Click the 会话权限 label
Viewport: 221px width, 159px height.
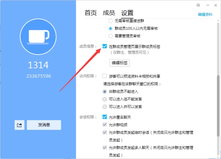[88, 117]
